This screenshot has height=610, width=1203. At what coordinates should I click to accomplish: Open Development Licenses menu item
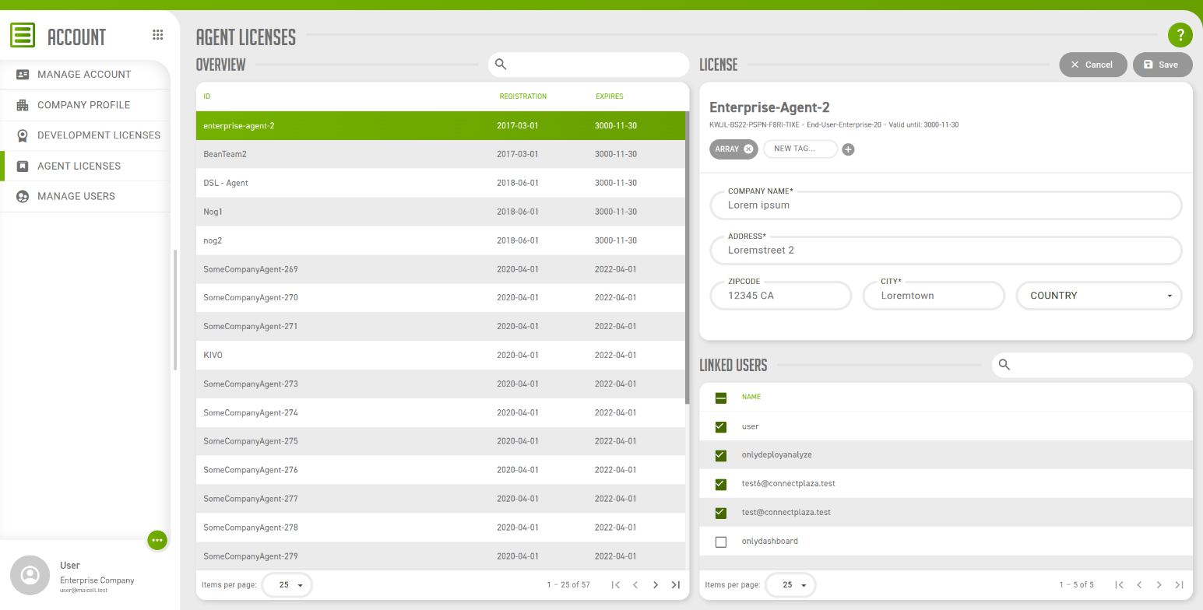85,135
